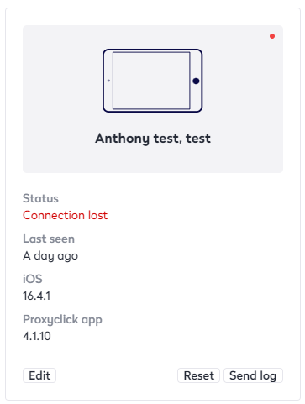
Task: Click the app version 4.1.10
Action: pos(37,336)
